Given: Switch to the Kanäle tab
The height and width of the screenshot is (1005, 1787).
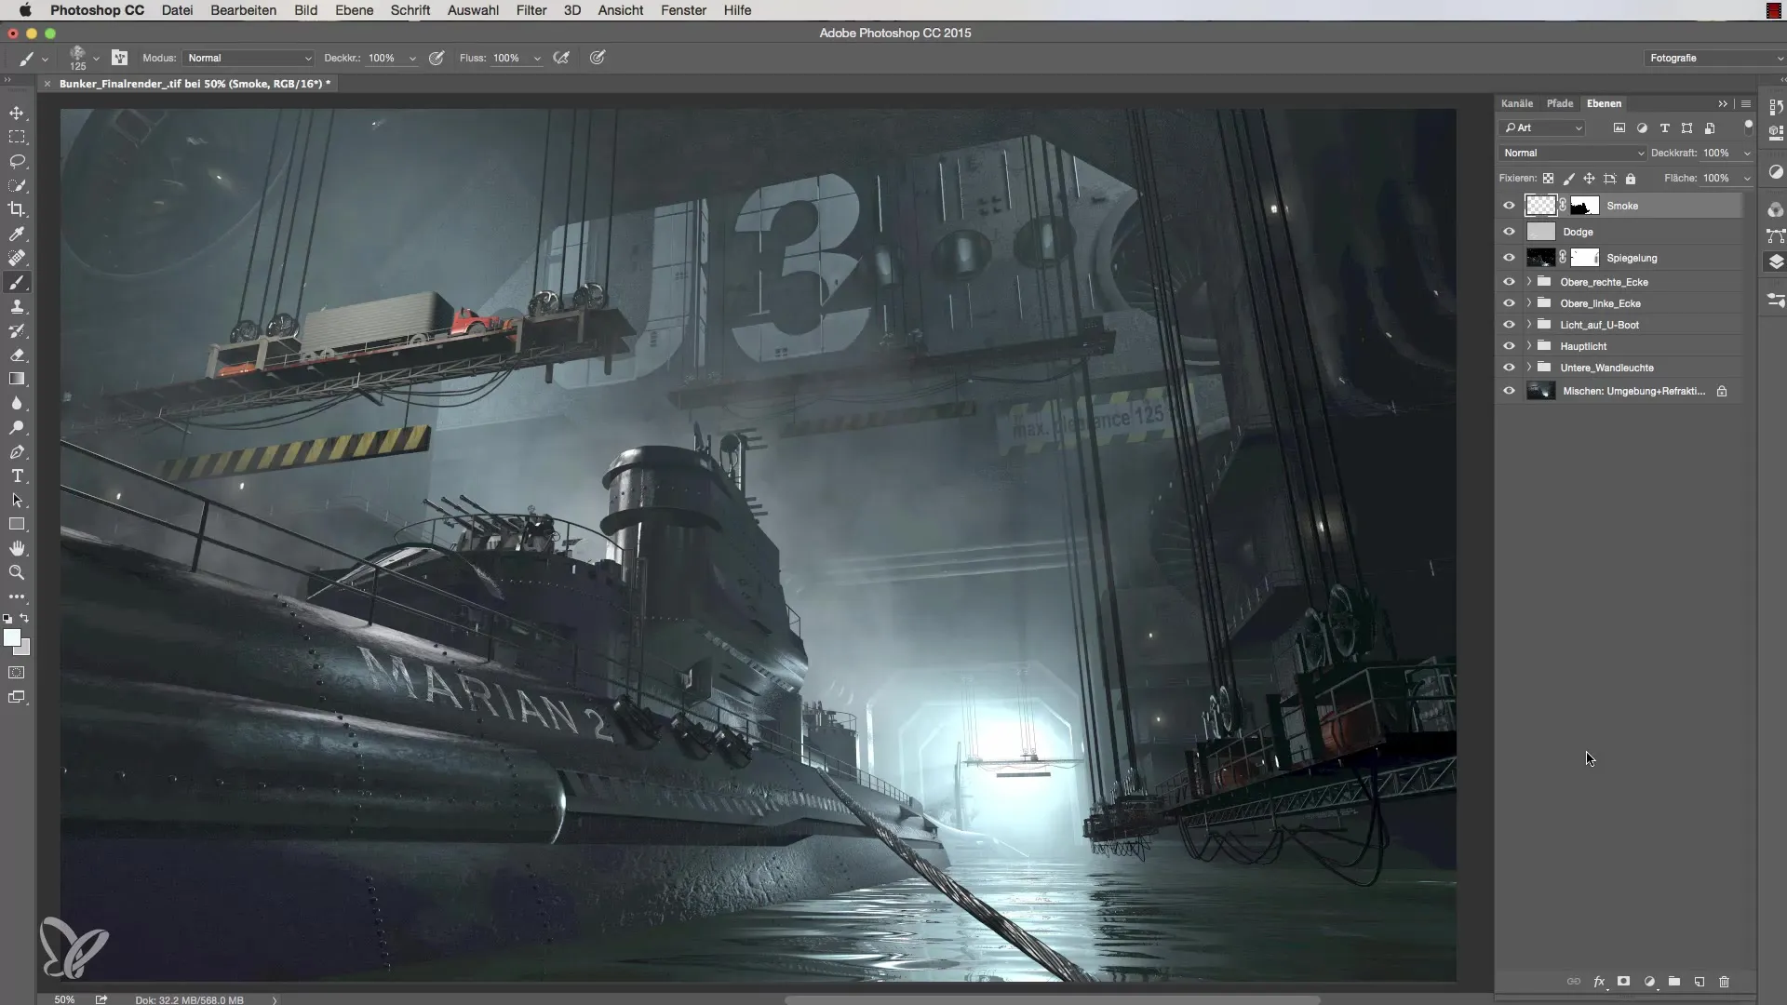Looking at the screenshot, I should coord(1517,103).
